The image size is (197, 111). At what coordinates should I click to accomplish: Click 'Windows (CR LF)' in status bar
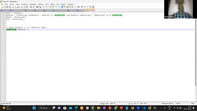click(167, 104)
